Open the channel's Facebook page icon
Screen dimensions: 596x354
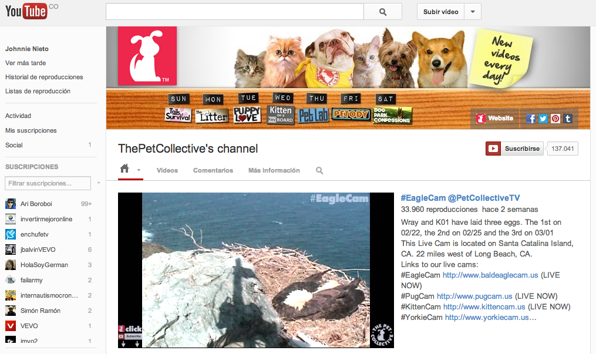(531, 118)
